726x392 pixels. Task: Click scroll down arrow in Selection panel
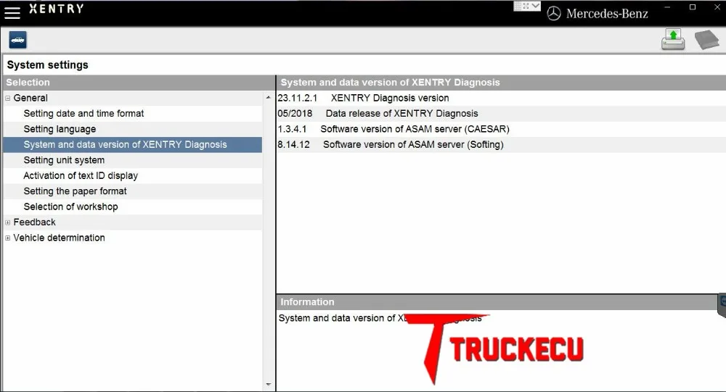(269, 384)
